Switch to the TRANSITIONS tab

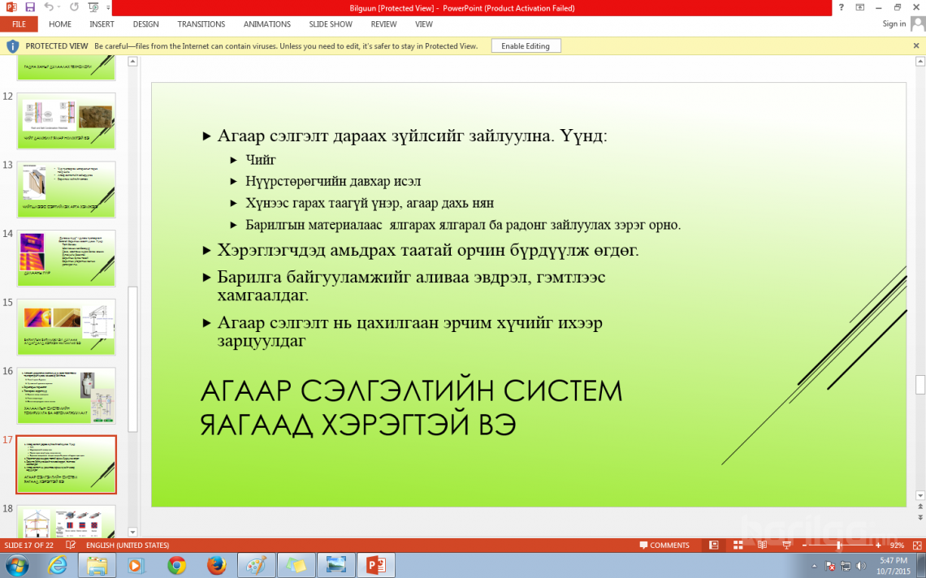coord(201,24)
